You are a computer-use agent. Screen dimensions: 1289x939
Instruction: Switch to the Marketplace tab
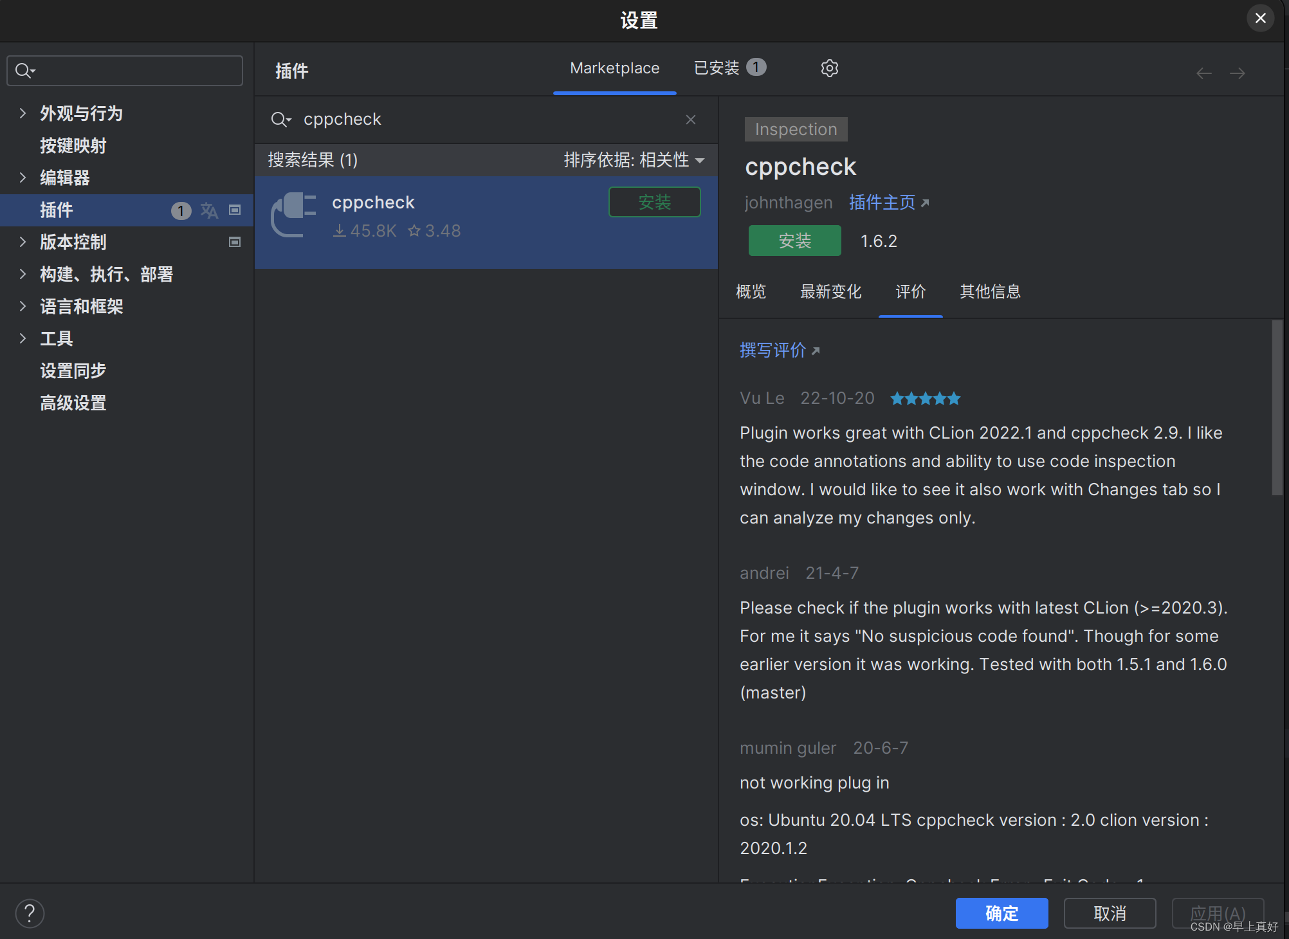[614, 68]
